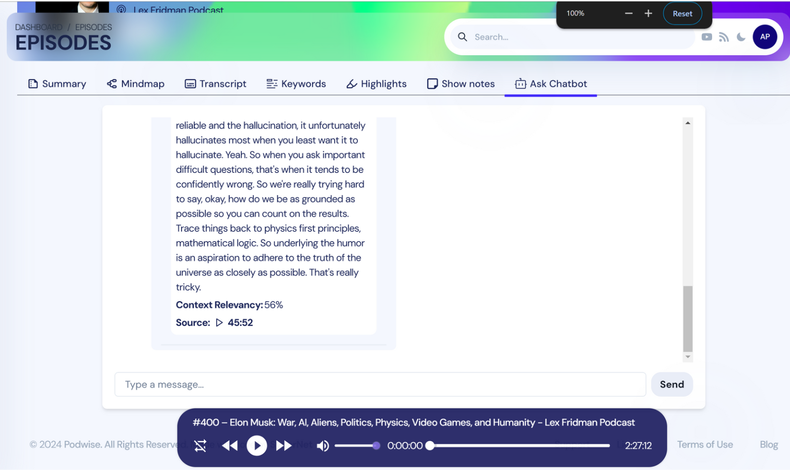
Task: Click the 2:27:12 total duration
Action: click(638, 445)
